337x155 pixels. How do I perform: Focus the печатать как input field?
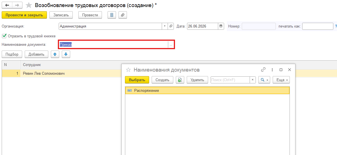pyautogui.click(x=318, y=26)
